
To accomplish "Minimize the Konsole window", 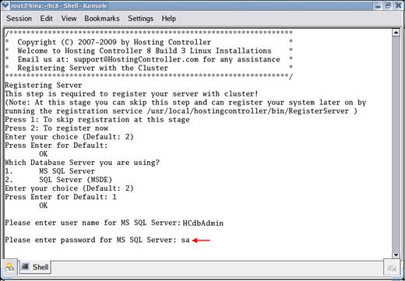I will [378, 6].
